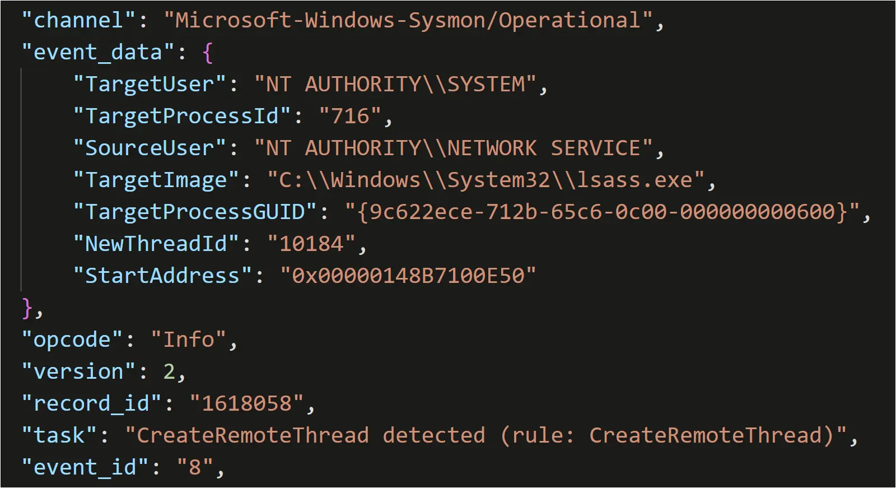Screen dimensions: 896x488
Task: Click the NewThreadId value 10184
Action: coord(311,244)
